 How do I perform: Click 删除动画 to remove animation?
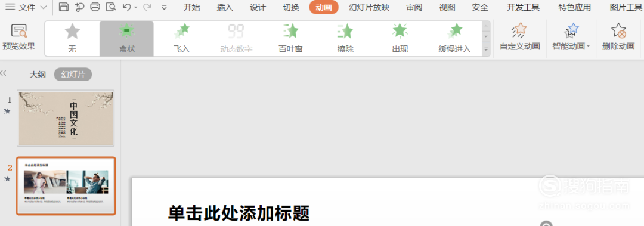coord(618,36)
